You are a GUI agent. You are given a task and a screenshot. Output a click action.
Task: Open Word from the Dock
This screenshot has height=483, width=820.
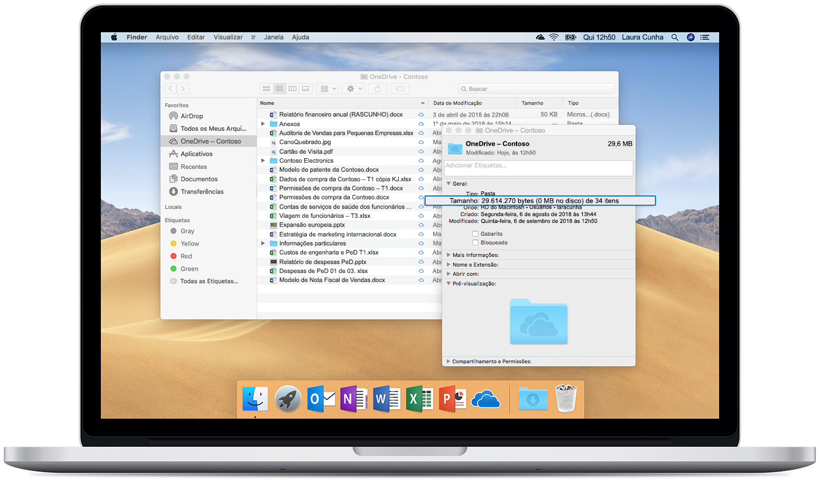tap(386, 399)
